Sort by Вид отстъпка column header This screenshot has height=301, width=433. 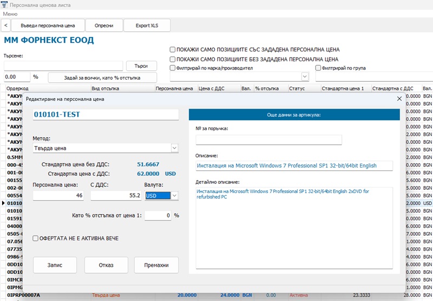(123, 88)
